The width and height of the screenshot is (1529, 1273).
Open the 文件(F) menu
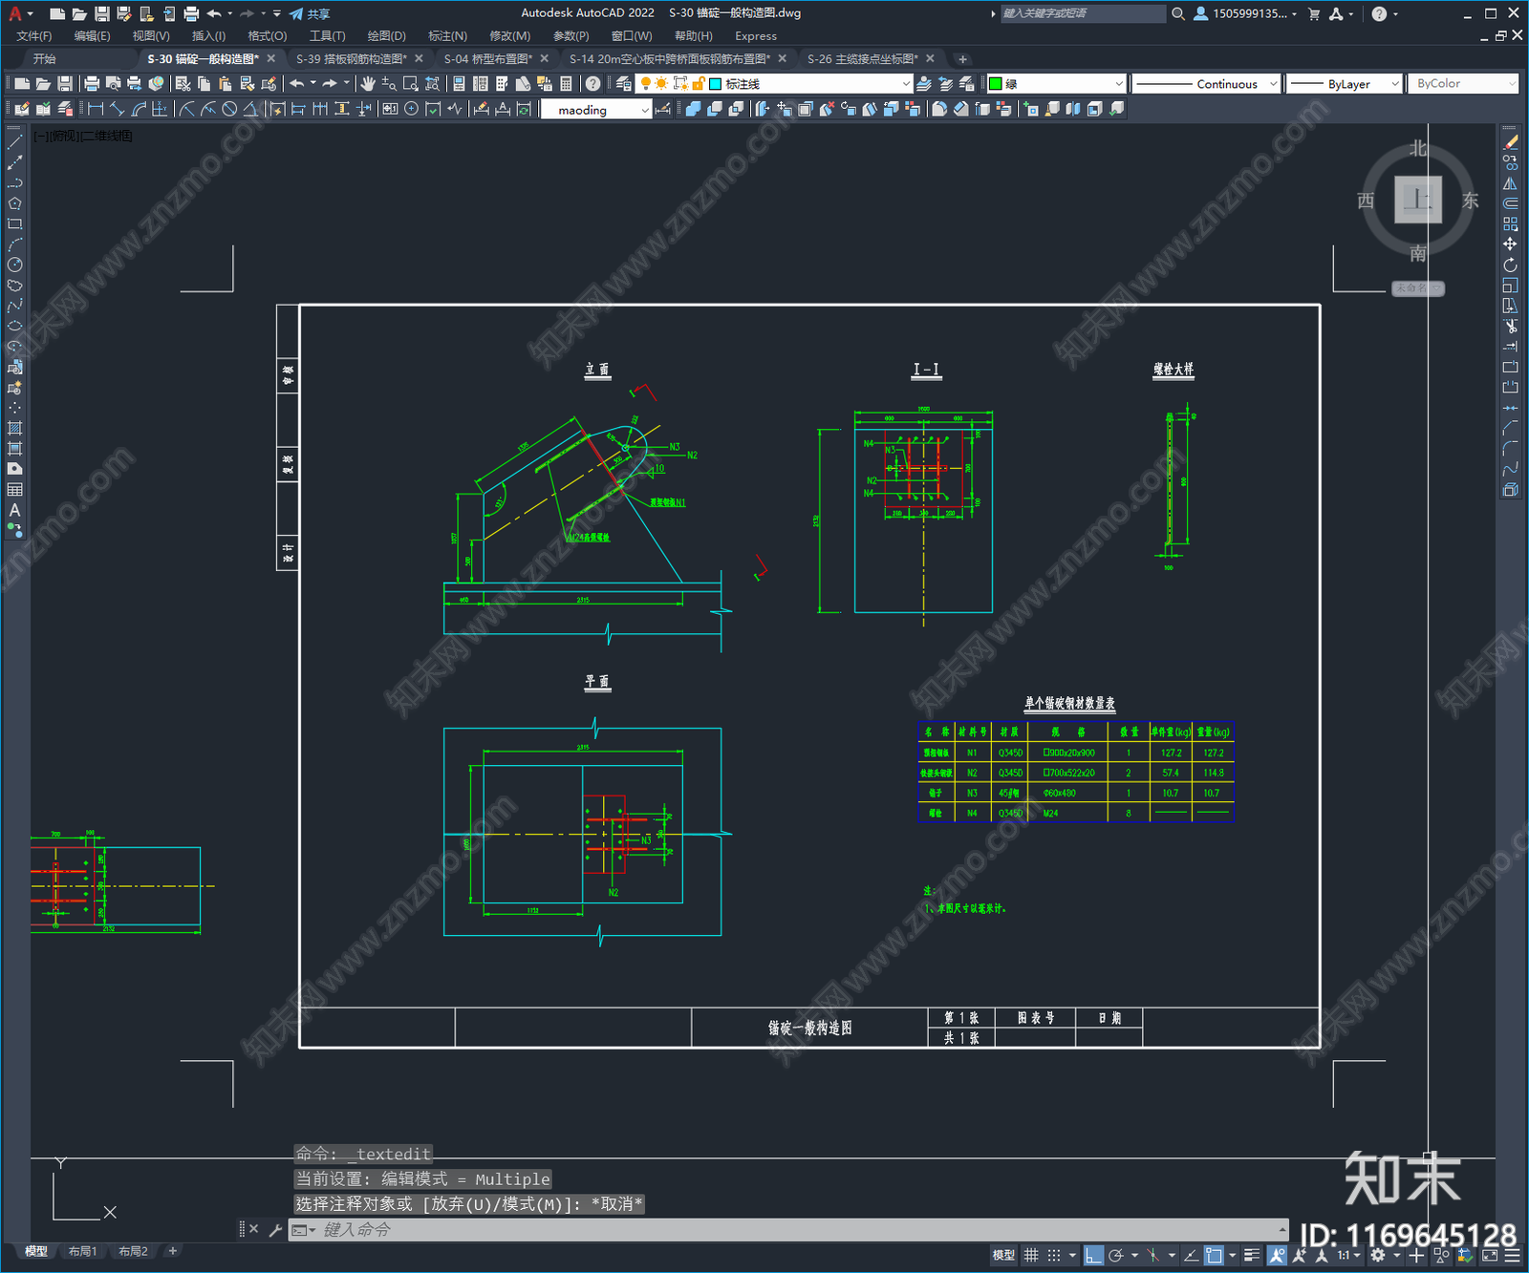(x=34, y=35)
